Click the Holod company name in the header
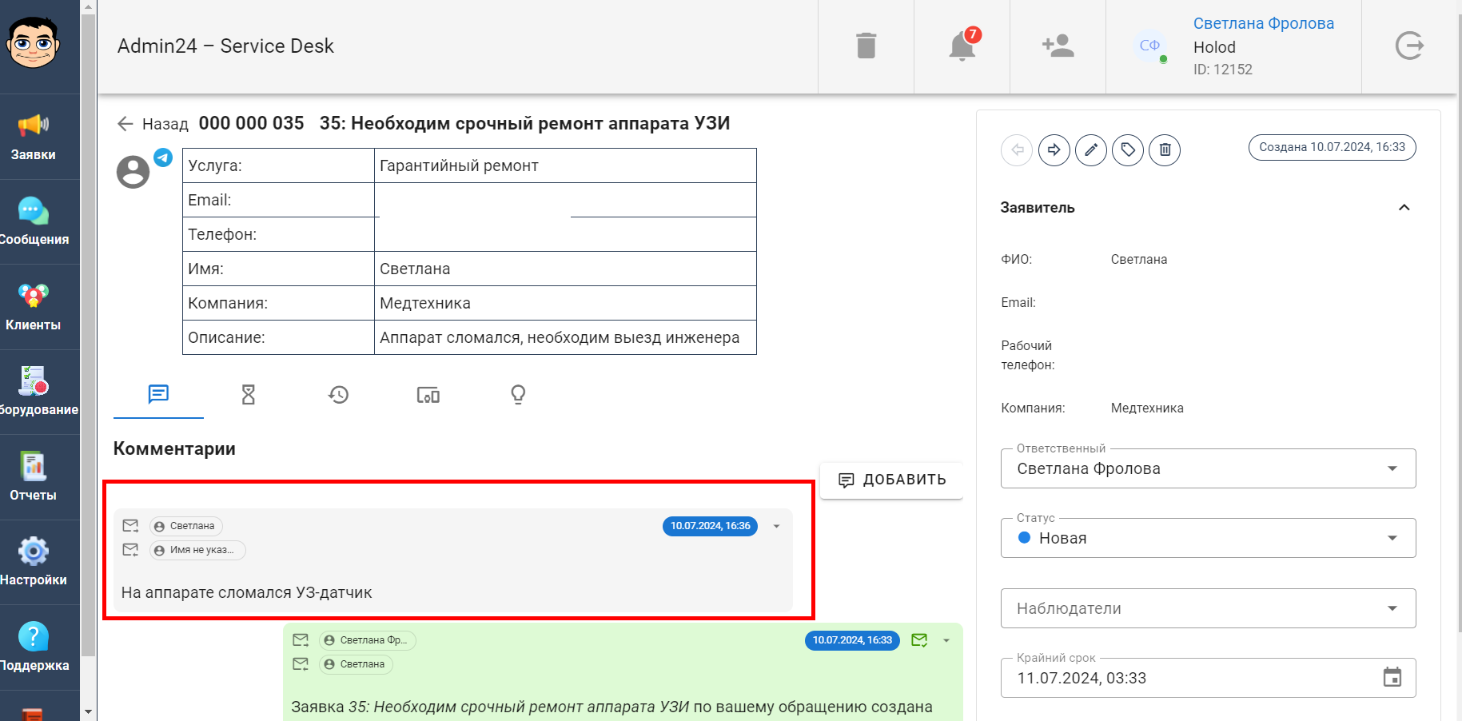 pyautogui.click(x=1214, y=47)
